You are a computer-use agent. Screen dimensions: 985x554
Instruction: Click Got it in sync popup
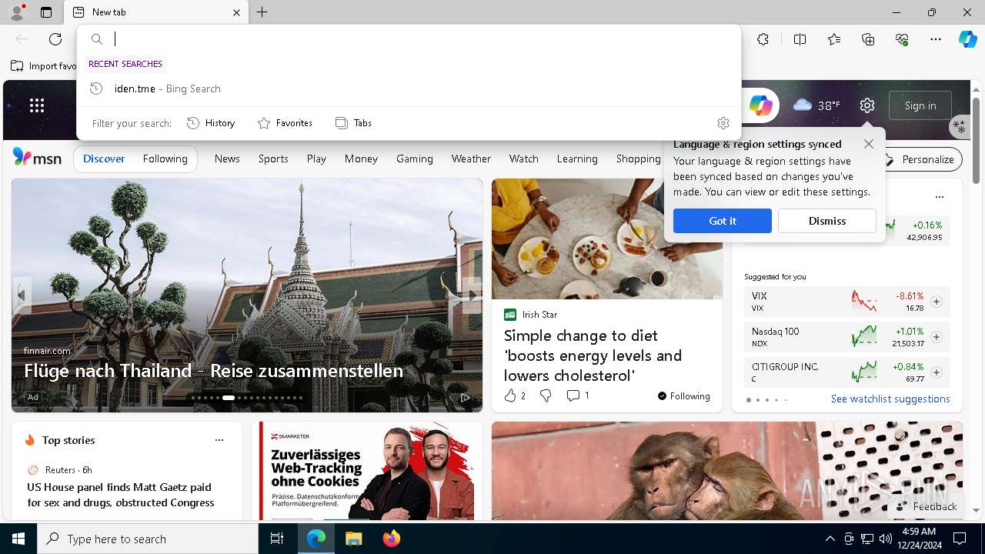722,221
